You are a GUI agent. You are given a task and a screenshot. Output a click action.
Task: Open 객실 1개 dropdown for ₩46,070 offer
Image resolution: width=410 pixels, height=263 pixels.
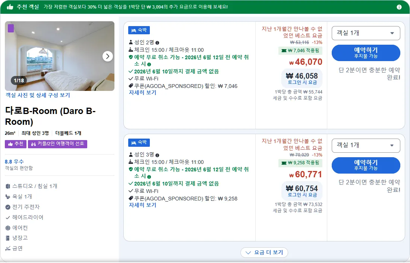coord(366,33)
